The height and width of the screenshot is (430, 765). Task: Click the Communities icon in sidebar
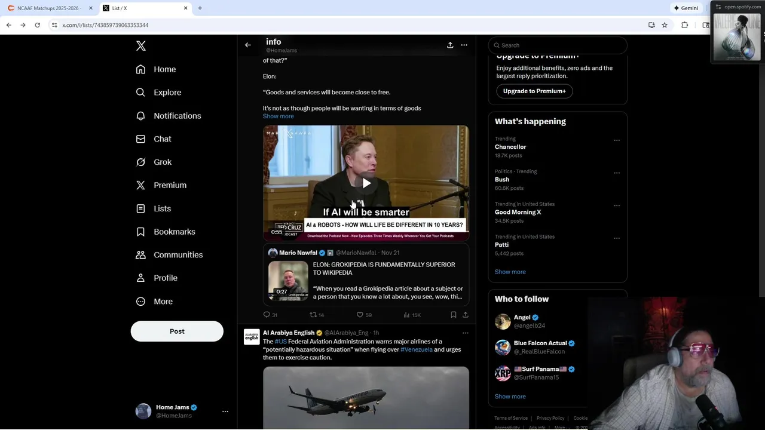[x=140, y=255]
